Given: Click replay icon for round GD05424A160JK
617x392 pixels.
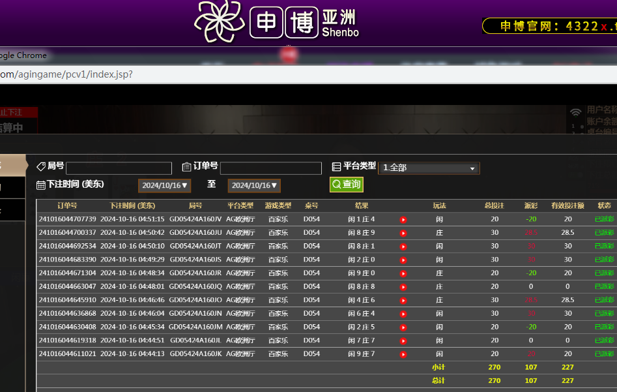Looking at the screenshot, I should (403, 354).
